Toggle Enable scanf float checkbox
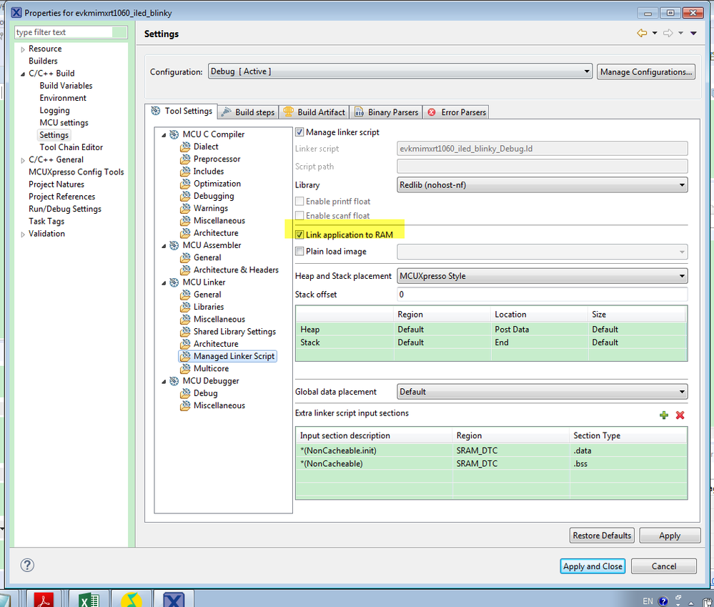The height and width of the screenshot is (607, 714). pos(299,215)
